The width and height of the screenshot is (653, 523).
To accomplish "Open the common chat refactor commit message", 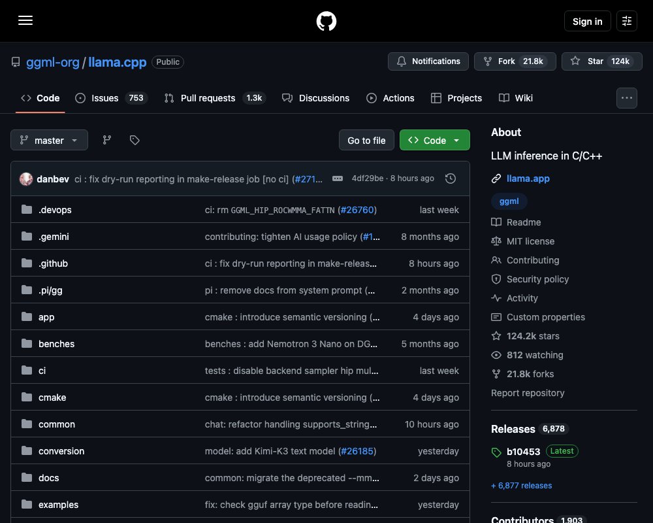I will pos(291,424).
